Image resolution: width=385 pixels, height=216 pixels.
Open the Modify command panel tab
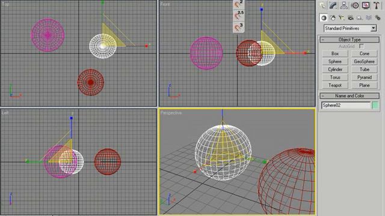pyautogui.click(x=333, y=5)
